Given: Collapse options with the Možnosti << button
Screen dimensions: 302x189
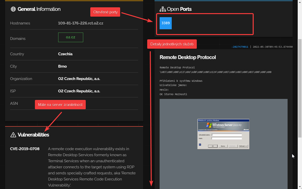Looking at the screenshot, I should click(243, 146).
